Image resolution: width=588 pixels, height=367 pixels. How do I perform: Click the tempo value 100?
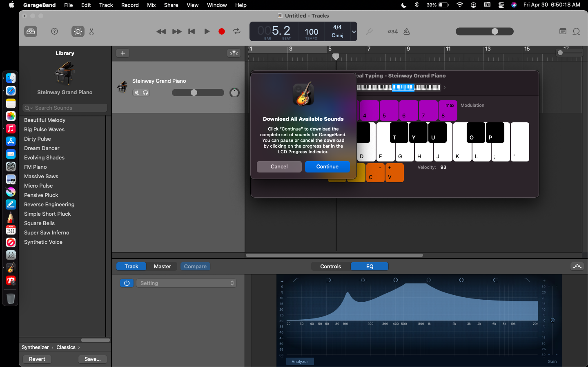(312, 32)
